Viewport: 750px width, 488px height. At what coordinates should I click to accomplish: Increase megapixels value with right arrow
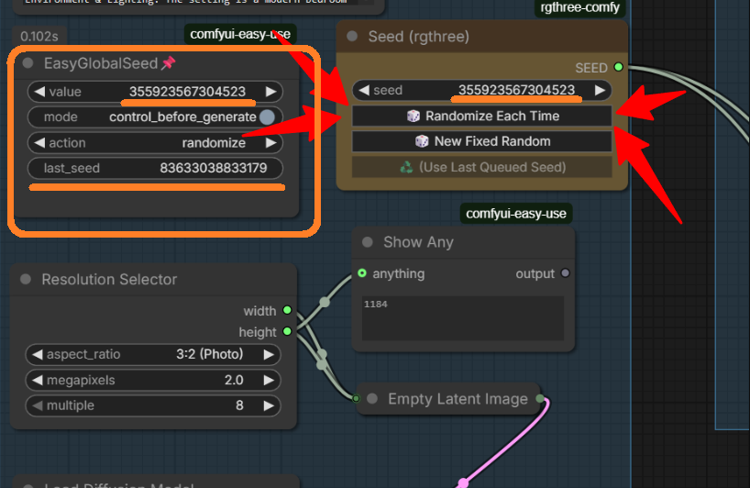click(269, 380)
